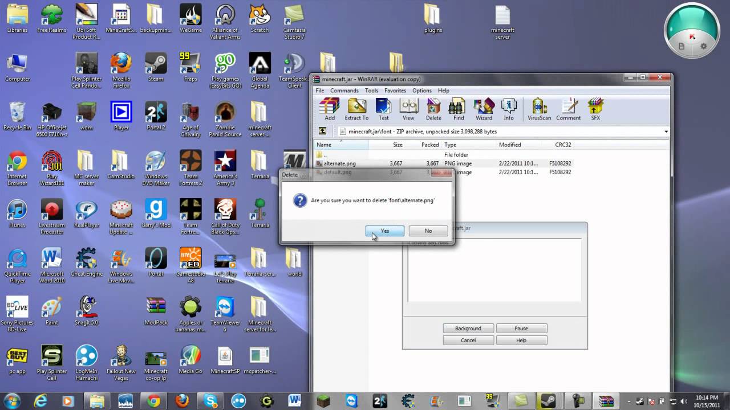
Task: Open the File menu in WinRAR
Action: tap(320, 91)
